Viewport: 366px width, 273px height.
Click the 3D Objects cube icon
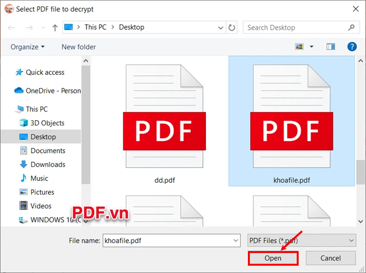coord(23,123)
